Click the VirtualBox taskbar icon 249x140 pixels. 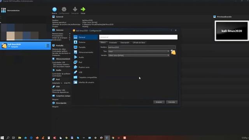pos(107,138)
